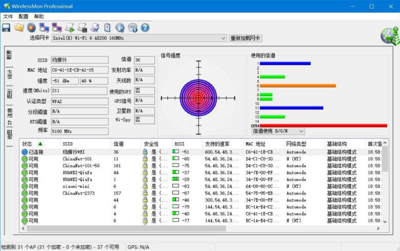
Task: Switch to the 统计 side tab
Action: tap(9, 75)
